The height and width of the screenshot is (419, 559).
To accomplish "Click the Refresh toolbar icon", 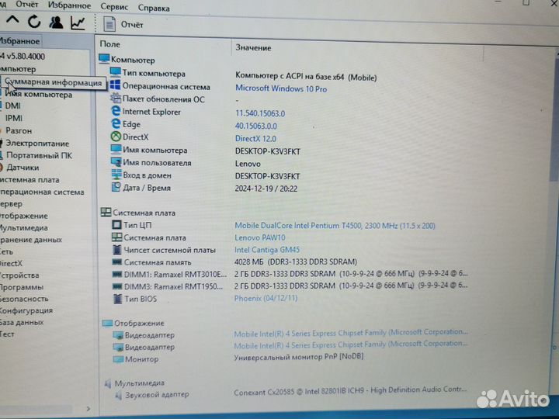I will [x=34, y=22].
